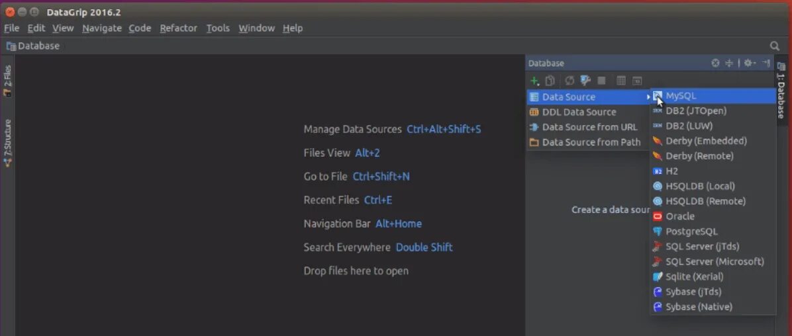Open the gear settings dropdown in Database header

click(750, 63)
